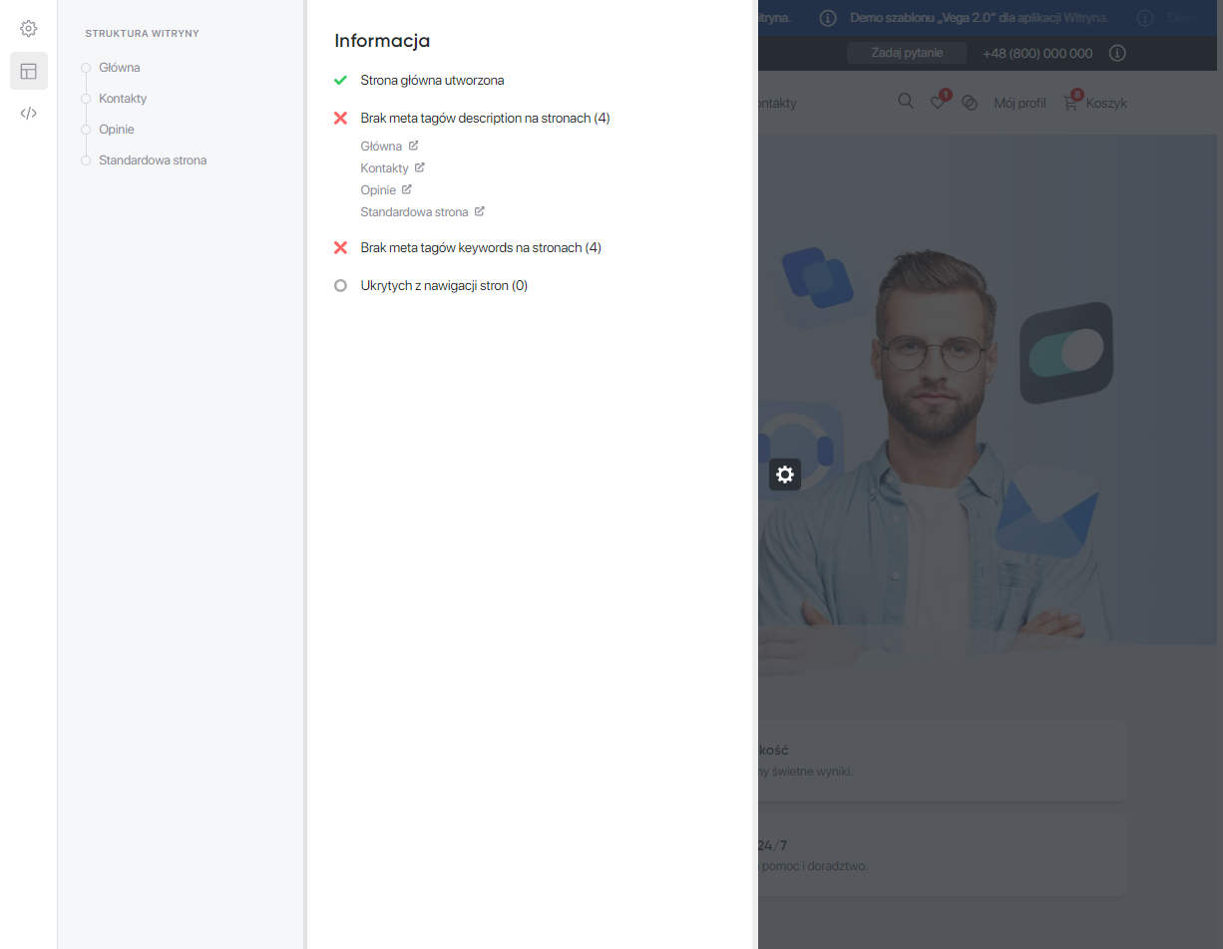Open the settings gear in left sidebar

pos(29,28)
